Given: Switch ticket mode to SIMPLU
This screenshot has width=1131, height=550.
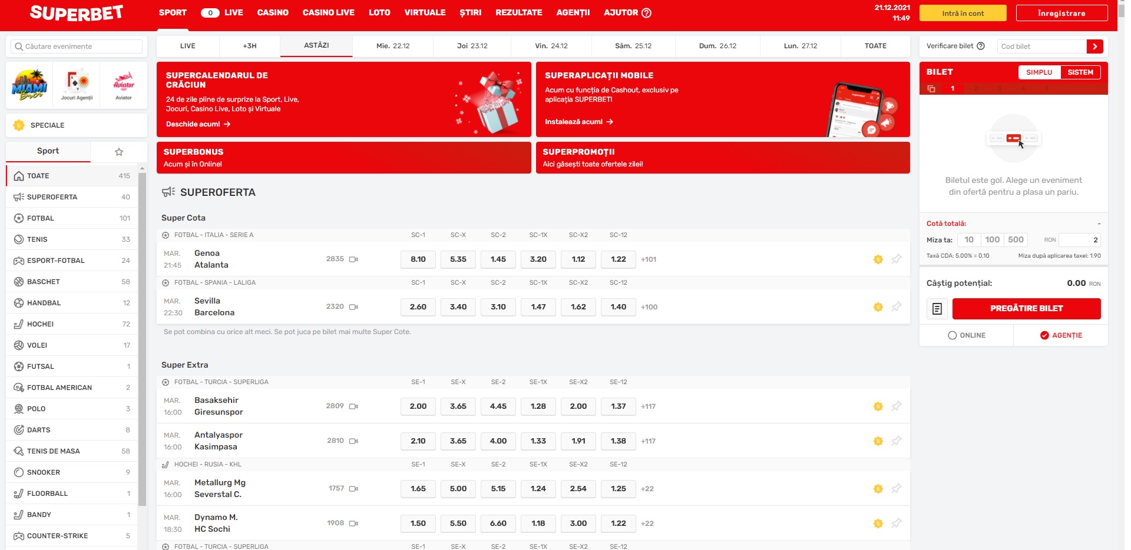Looking at the screenshot, I should [x=1039, y=72].
